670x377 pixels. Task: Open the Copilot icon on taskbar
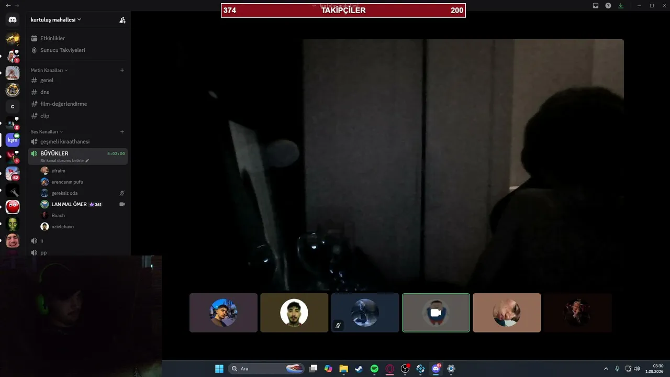(328, 369)
